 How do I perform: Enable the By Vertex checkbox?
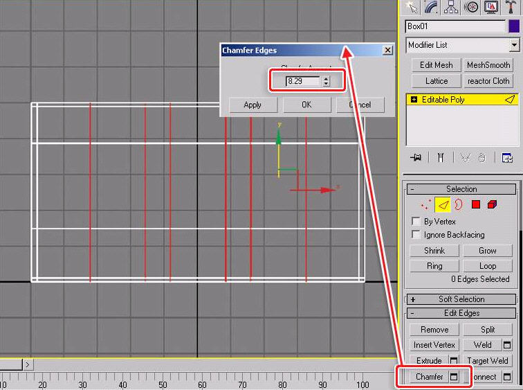[416, 222]
